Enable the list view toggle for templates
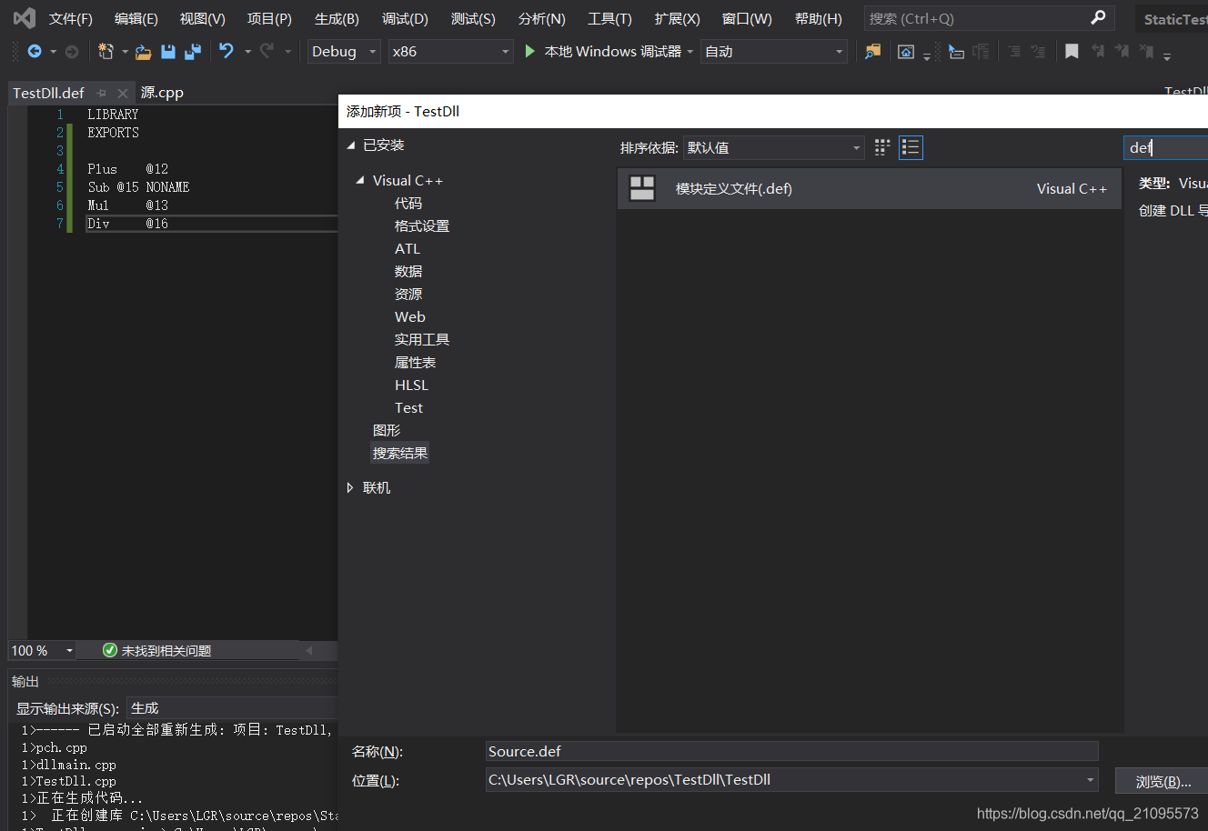 coord(910,146)
